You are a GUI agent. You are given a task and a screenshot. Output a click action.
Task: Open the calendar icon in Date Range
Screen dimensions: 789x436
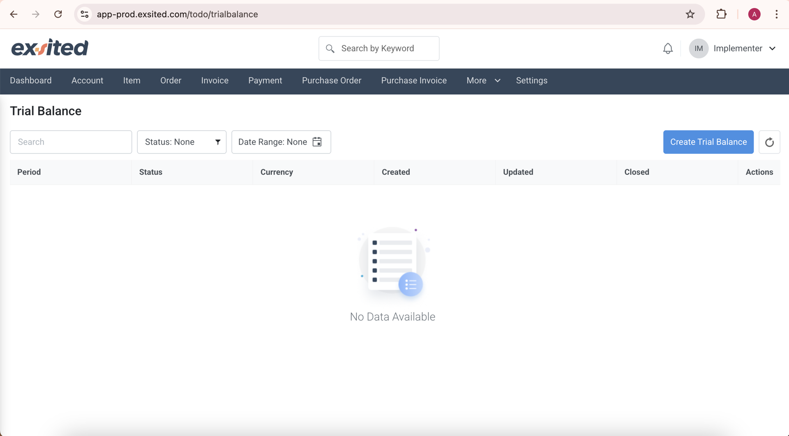[317, 142]
